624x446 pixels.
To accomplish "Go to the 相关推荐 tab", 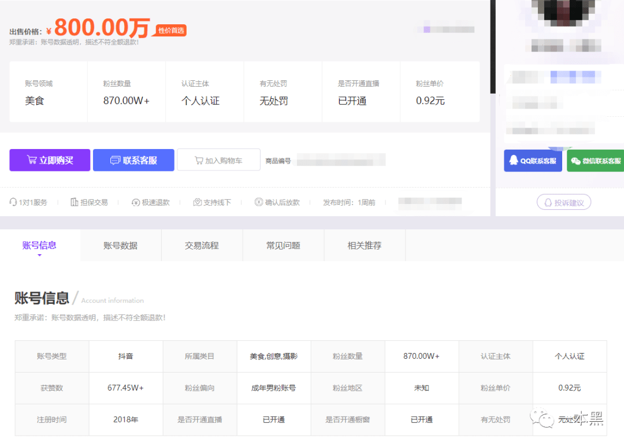I will (365, 246).
